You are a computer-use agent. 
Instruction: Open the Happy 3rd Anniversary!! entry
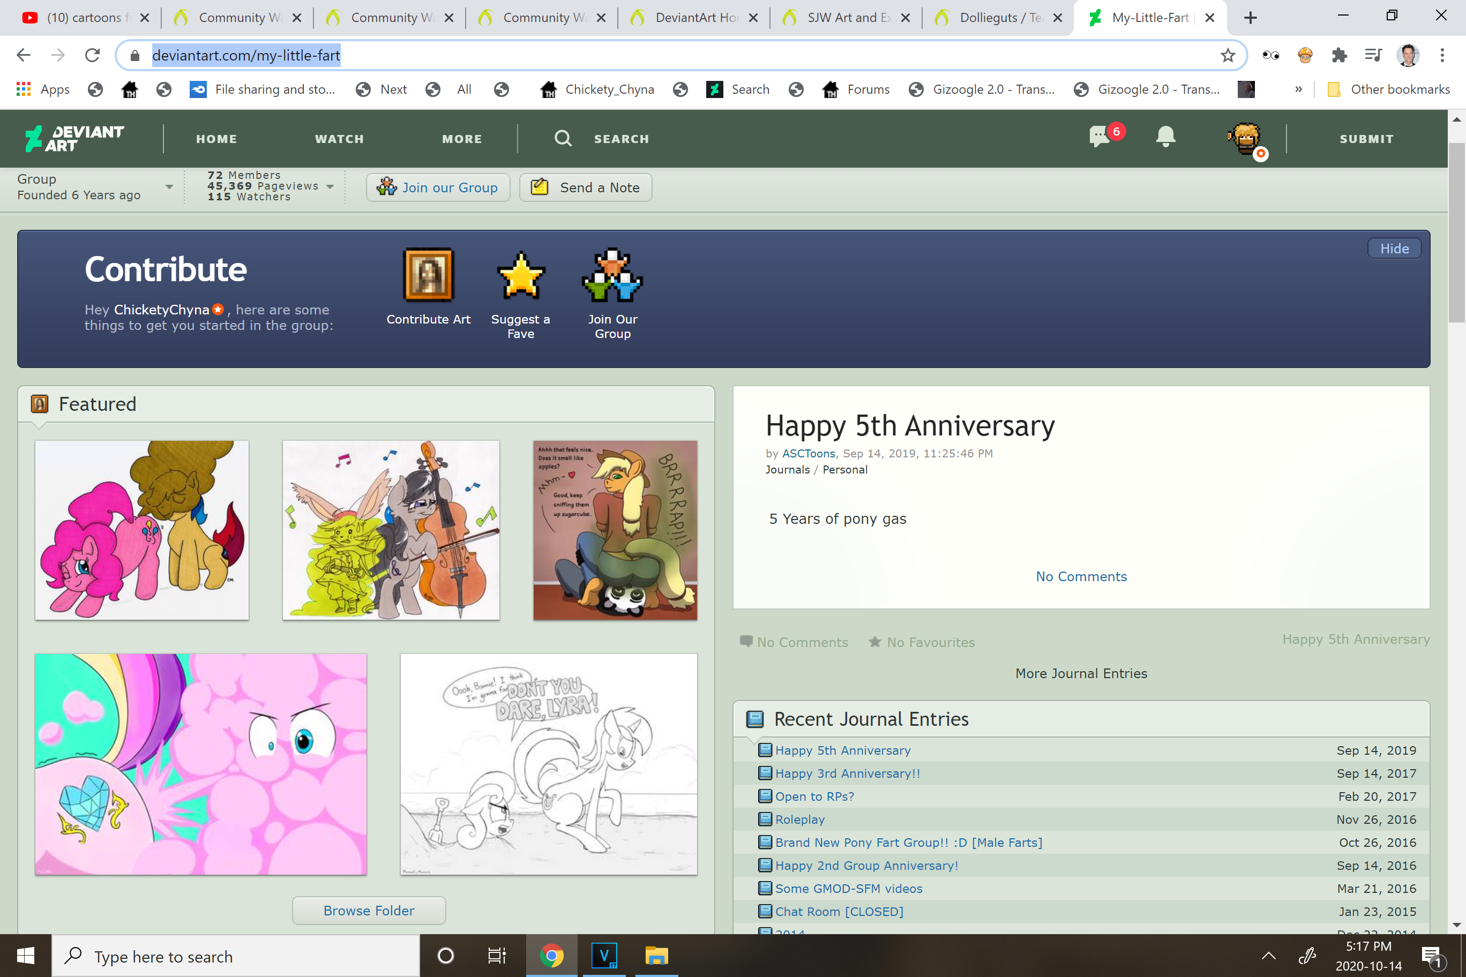tap(848, 773)
